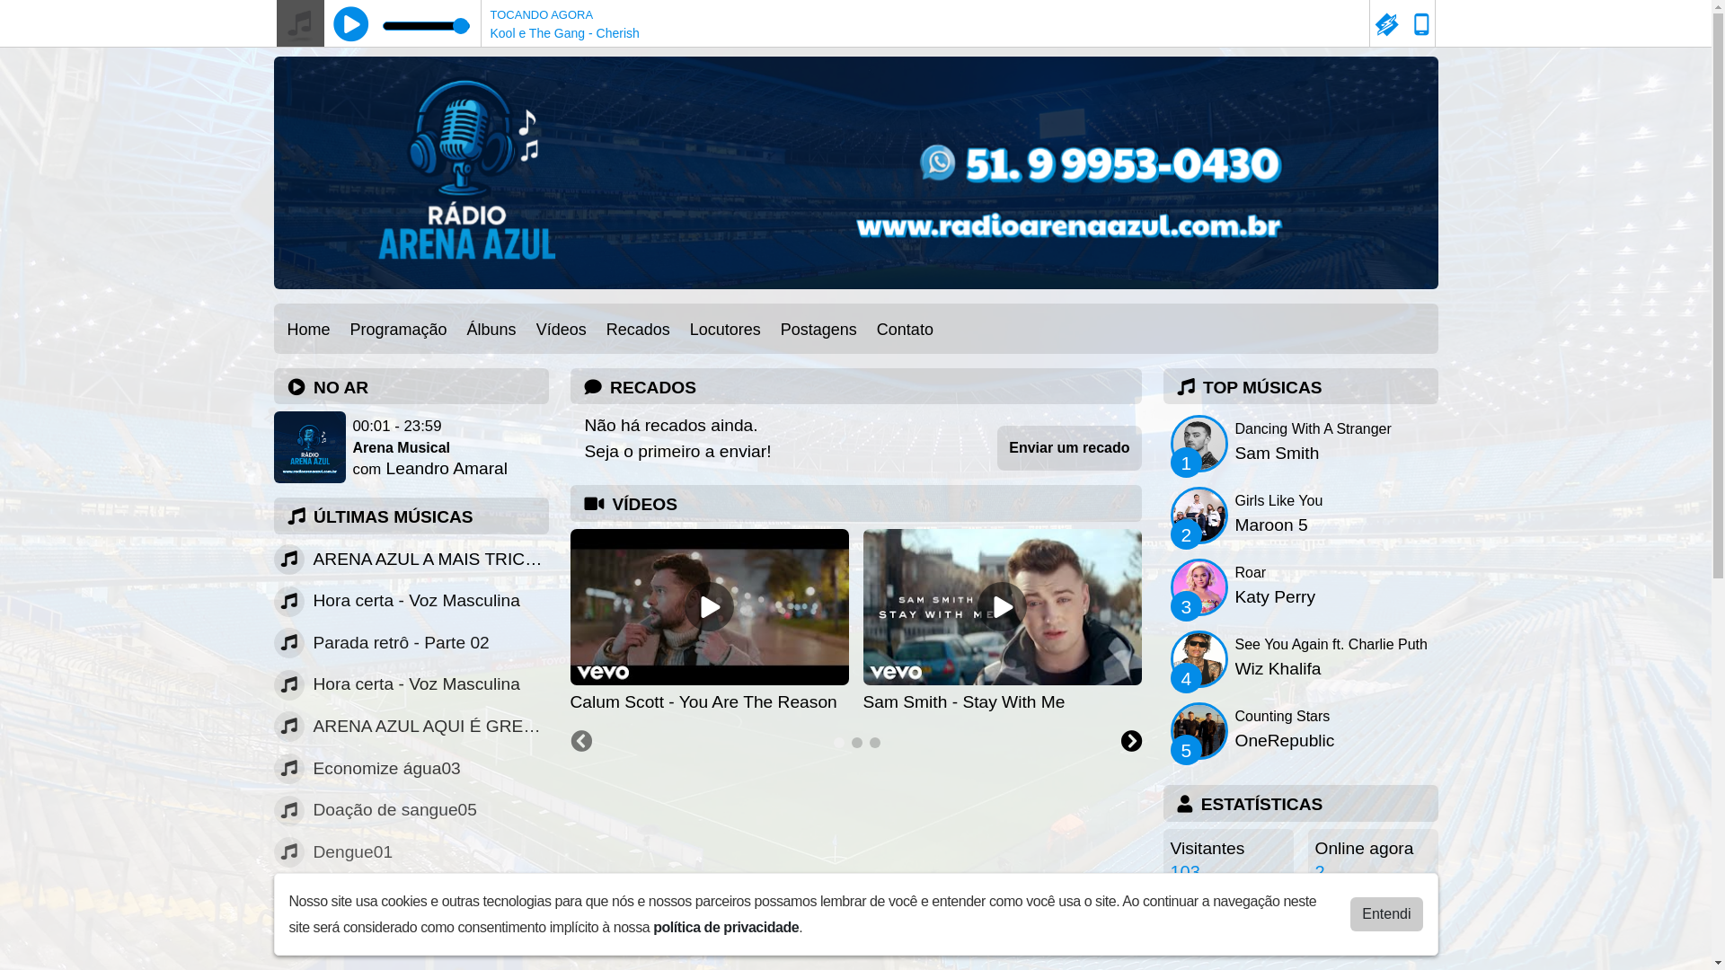Click the previous arrow of the video carousel
1725x970 pixels.
581,742
